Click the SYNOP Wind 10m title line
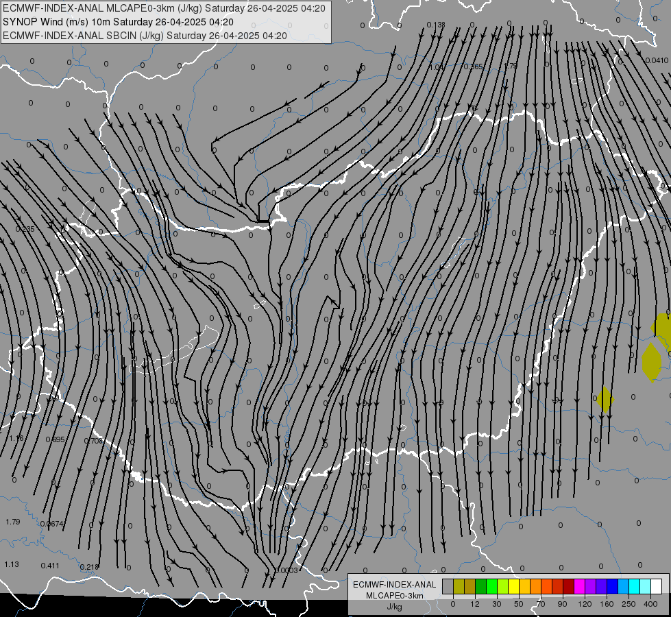The image size is (671, 617). click(118, 22)
